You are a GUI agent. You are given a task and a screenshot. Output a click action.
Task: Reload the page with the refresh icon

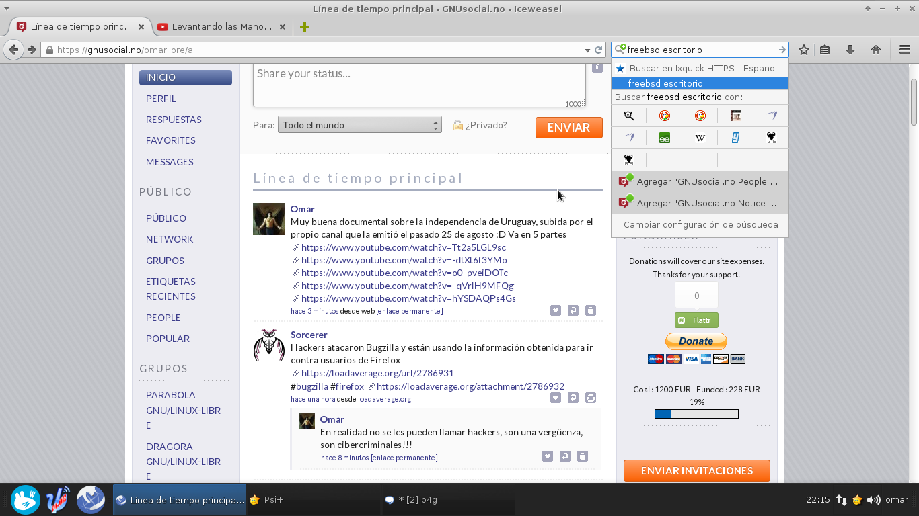(598, 50)
